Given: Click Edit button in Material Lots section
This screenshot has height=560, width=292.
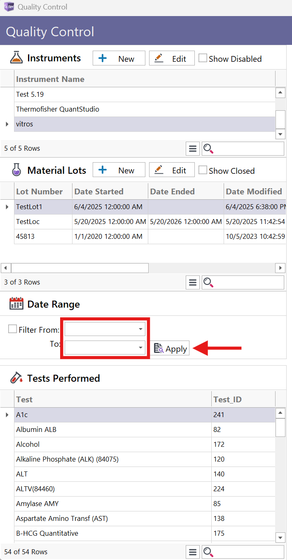Looking at the screenshot, I should pyautogui.click(x=172, y=170).
